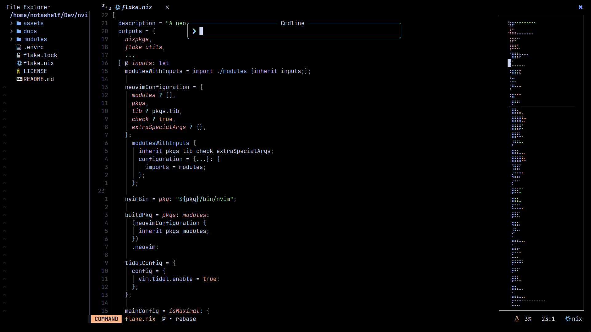Click the .envrc file icon
The image size is (591, 332).
(x=19, y=47)
